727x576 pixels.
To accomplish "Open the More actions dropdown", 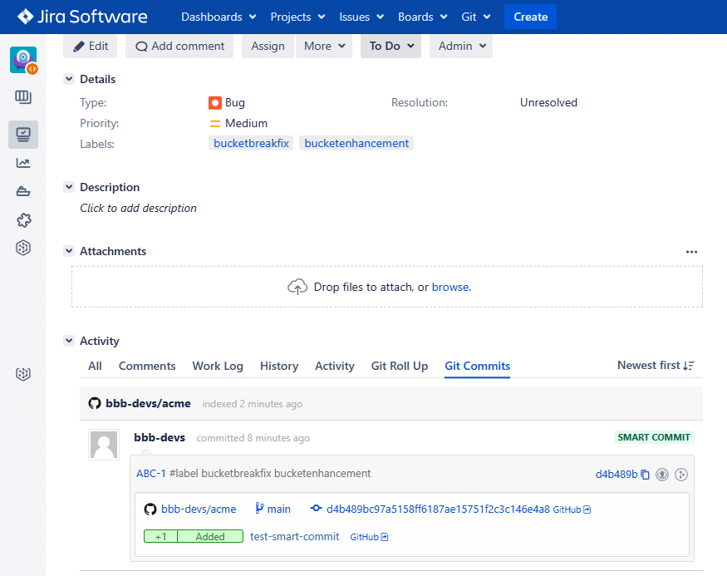I will click(x=324, y=46).
